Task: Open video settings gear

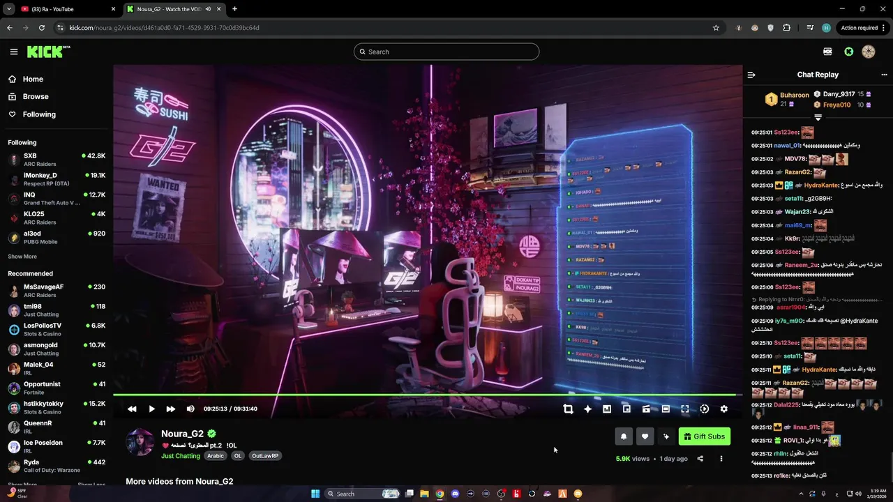Action: tap(724, 409)
